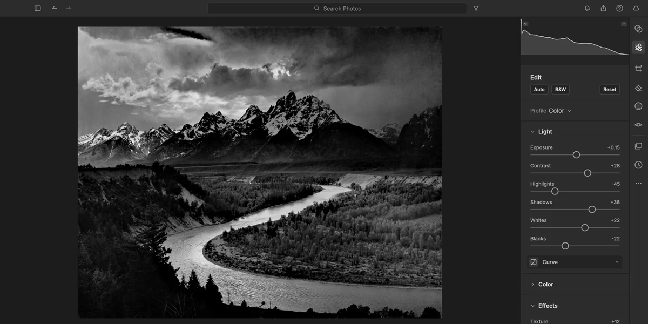Click the black and white mountain photo
648x324 pixels.
pyautogui.click(x=260, y=172)
